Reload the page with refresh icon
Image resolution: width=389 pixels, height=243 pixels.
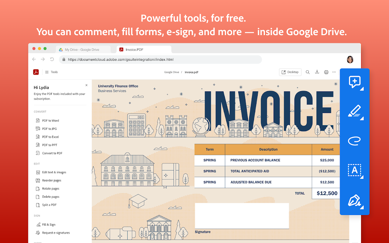point(52,60)
